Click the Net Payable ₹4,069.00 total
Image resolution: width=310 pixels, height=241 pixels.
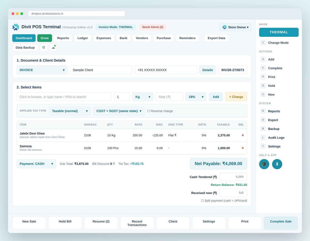[218, 164]
